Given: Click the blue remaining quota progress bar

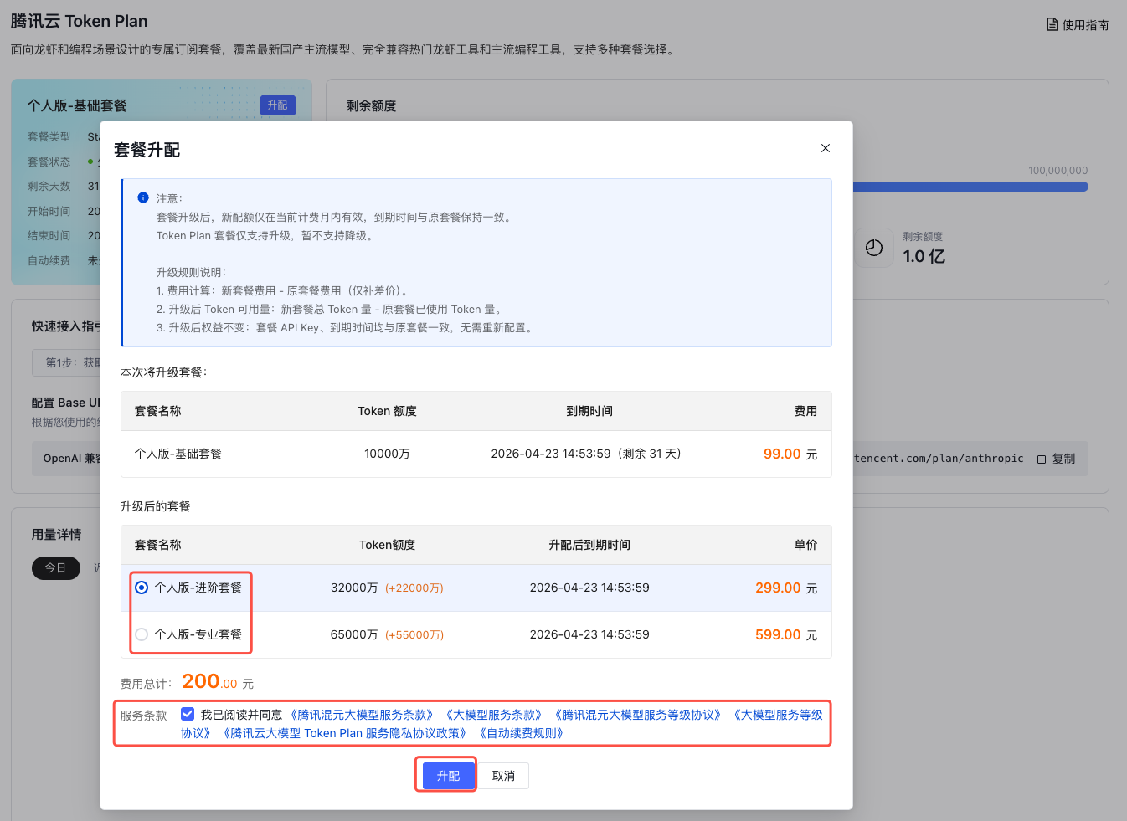Looking at the screenshot, I should coord(970,187).
